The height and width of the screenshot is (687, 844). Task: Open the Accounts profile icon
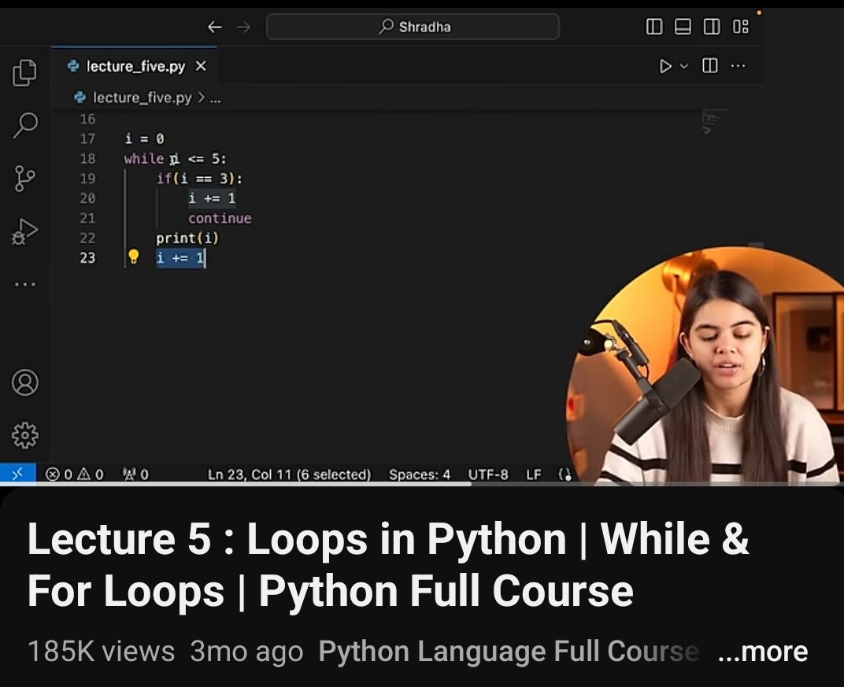click(24, 382)
